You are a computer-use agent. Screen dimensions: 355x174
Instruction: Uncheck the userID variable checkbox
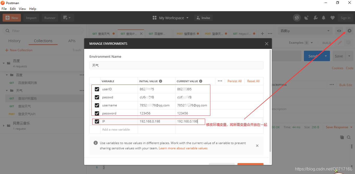97,89
